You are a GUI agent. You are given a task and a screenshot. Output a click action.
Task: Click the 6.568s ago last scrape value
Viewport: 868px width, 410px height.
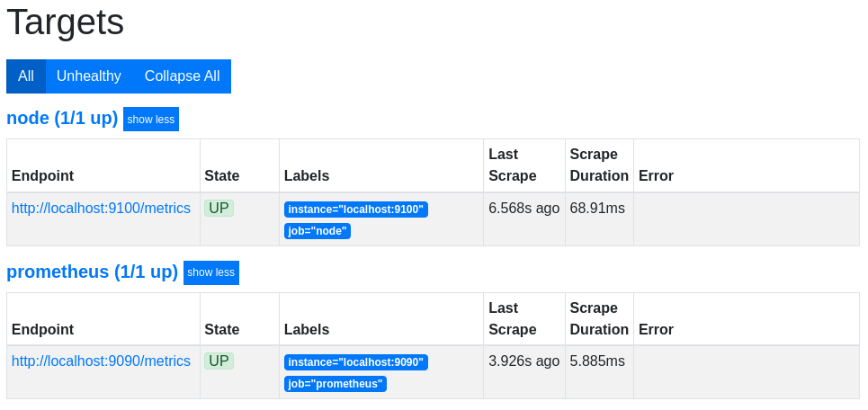point(523,209)
